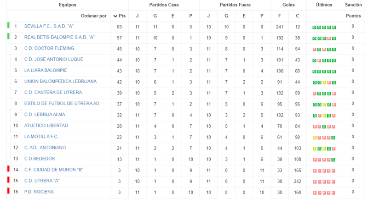This screenshot has height=200, width=368.
Task: Click first yellow E icon for C. ATL. ANTONIANO
Action: click(315, 149)
